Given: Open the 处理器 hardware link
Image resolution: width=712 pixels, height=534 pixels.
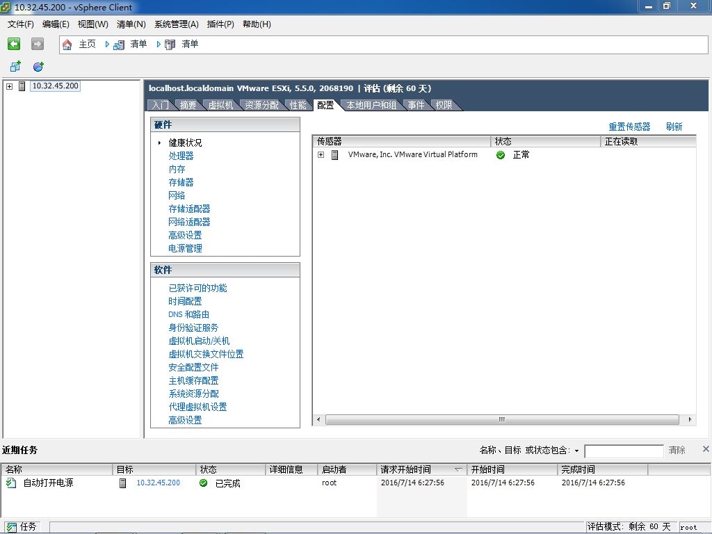Looking at the screenshot, I should tap(181, 156).
